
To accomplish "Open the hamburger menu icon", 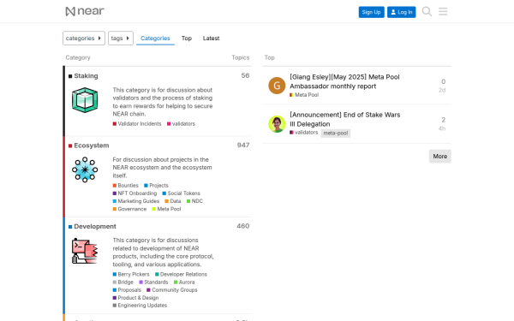I will tap(443, 11).
